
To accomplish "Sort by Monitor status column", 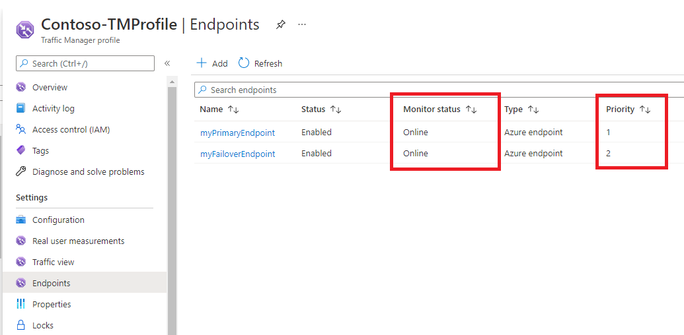I will (471, 109).
